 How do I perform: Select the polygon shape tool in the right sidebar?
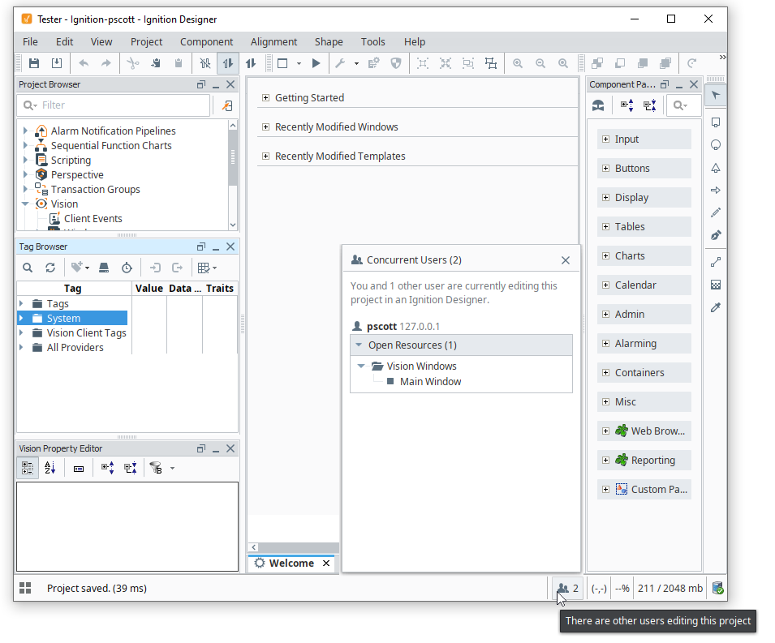click(716, 168)
